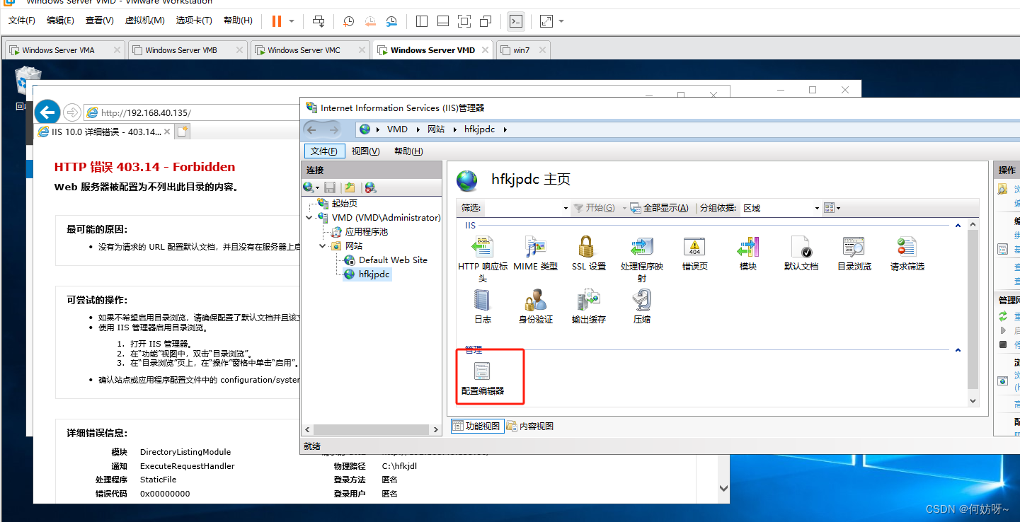Select the 默认文档 feature icon
This screenshot has width=1020, height=522.
(x=801, y=248)
